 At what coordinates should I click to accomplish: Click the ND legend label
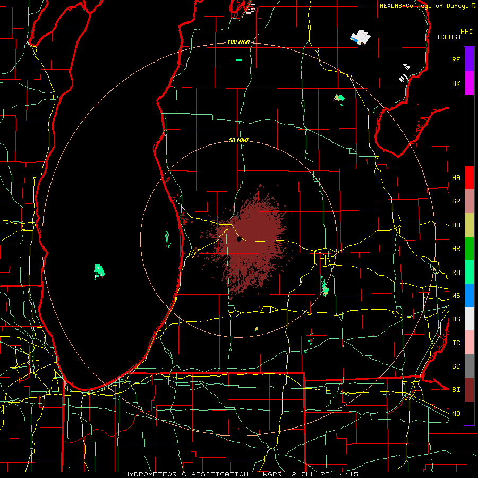point(456,414)
